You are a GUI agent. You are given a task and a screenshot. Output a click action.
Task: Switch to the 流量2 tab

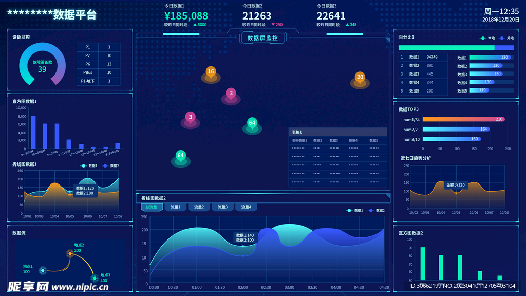(x=199, y=207)
